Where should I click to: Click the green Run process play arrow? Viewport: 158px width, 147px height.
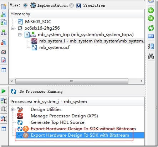pyautogui.click(x=4, y=91)
